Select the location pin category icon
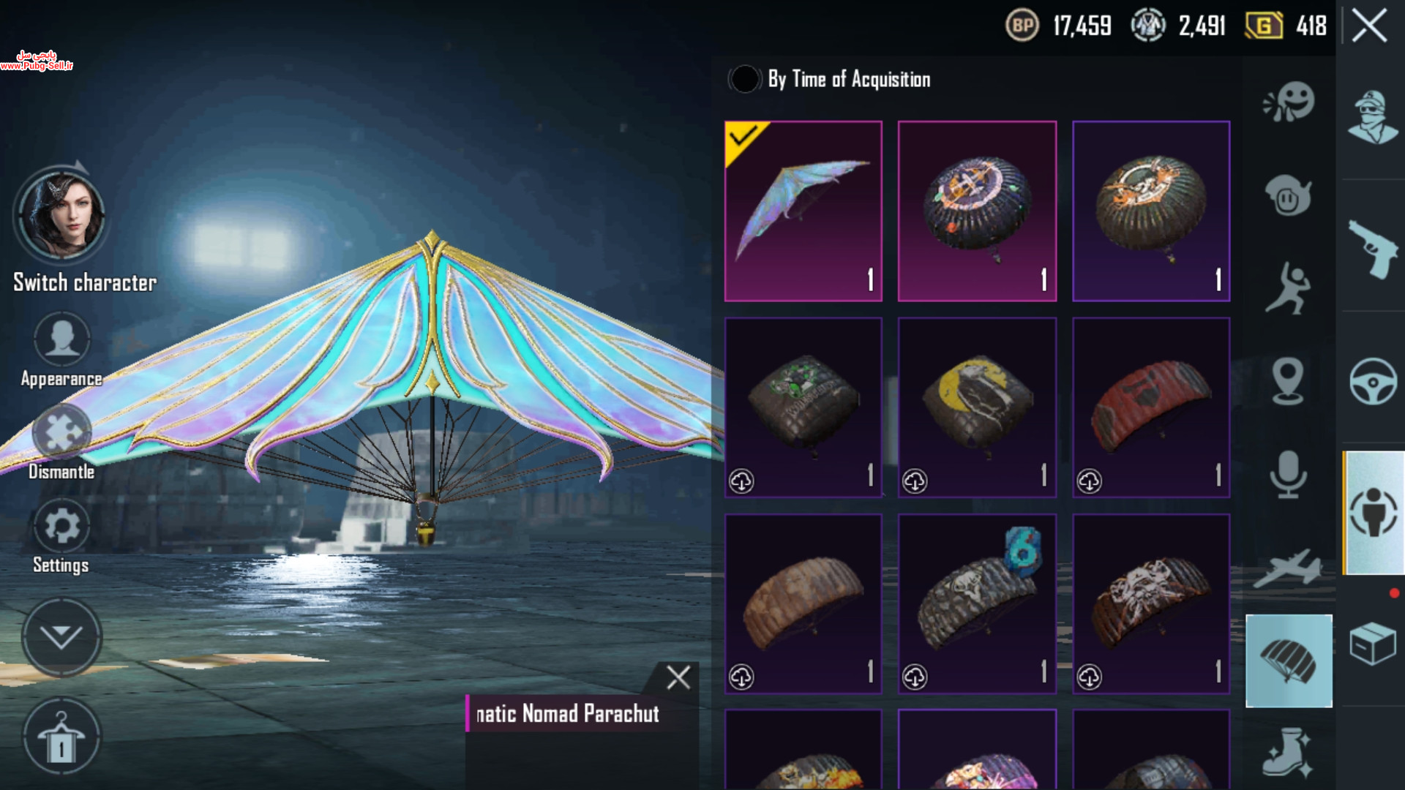Image resolution: width=1405 pixels, height=790 pixels. point(1288,380)
